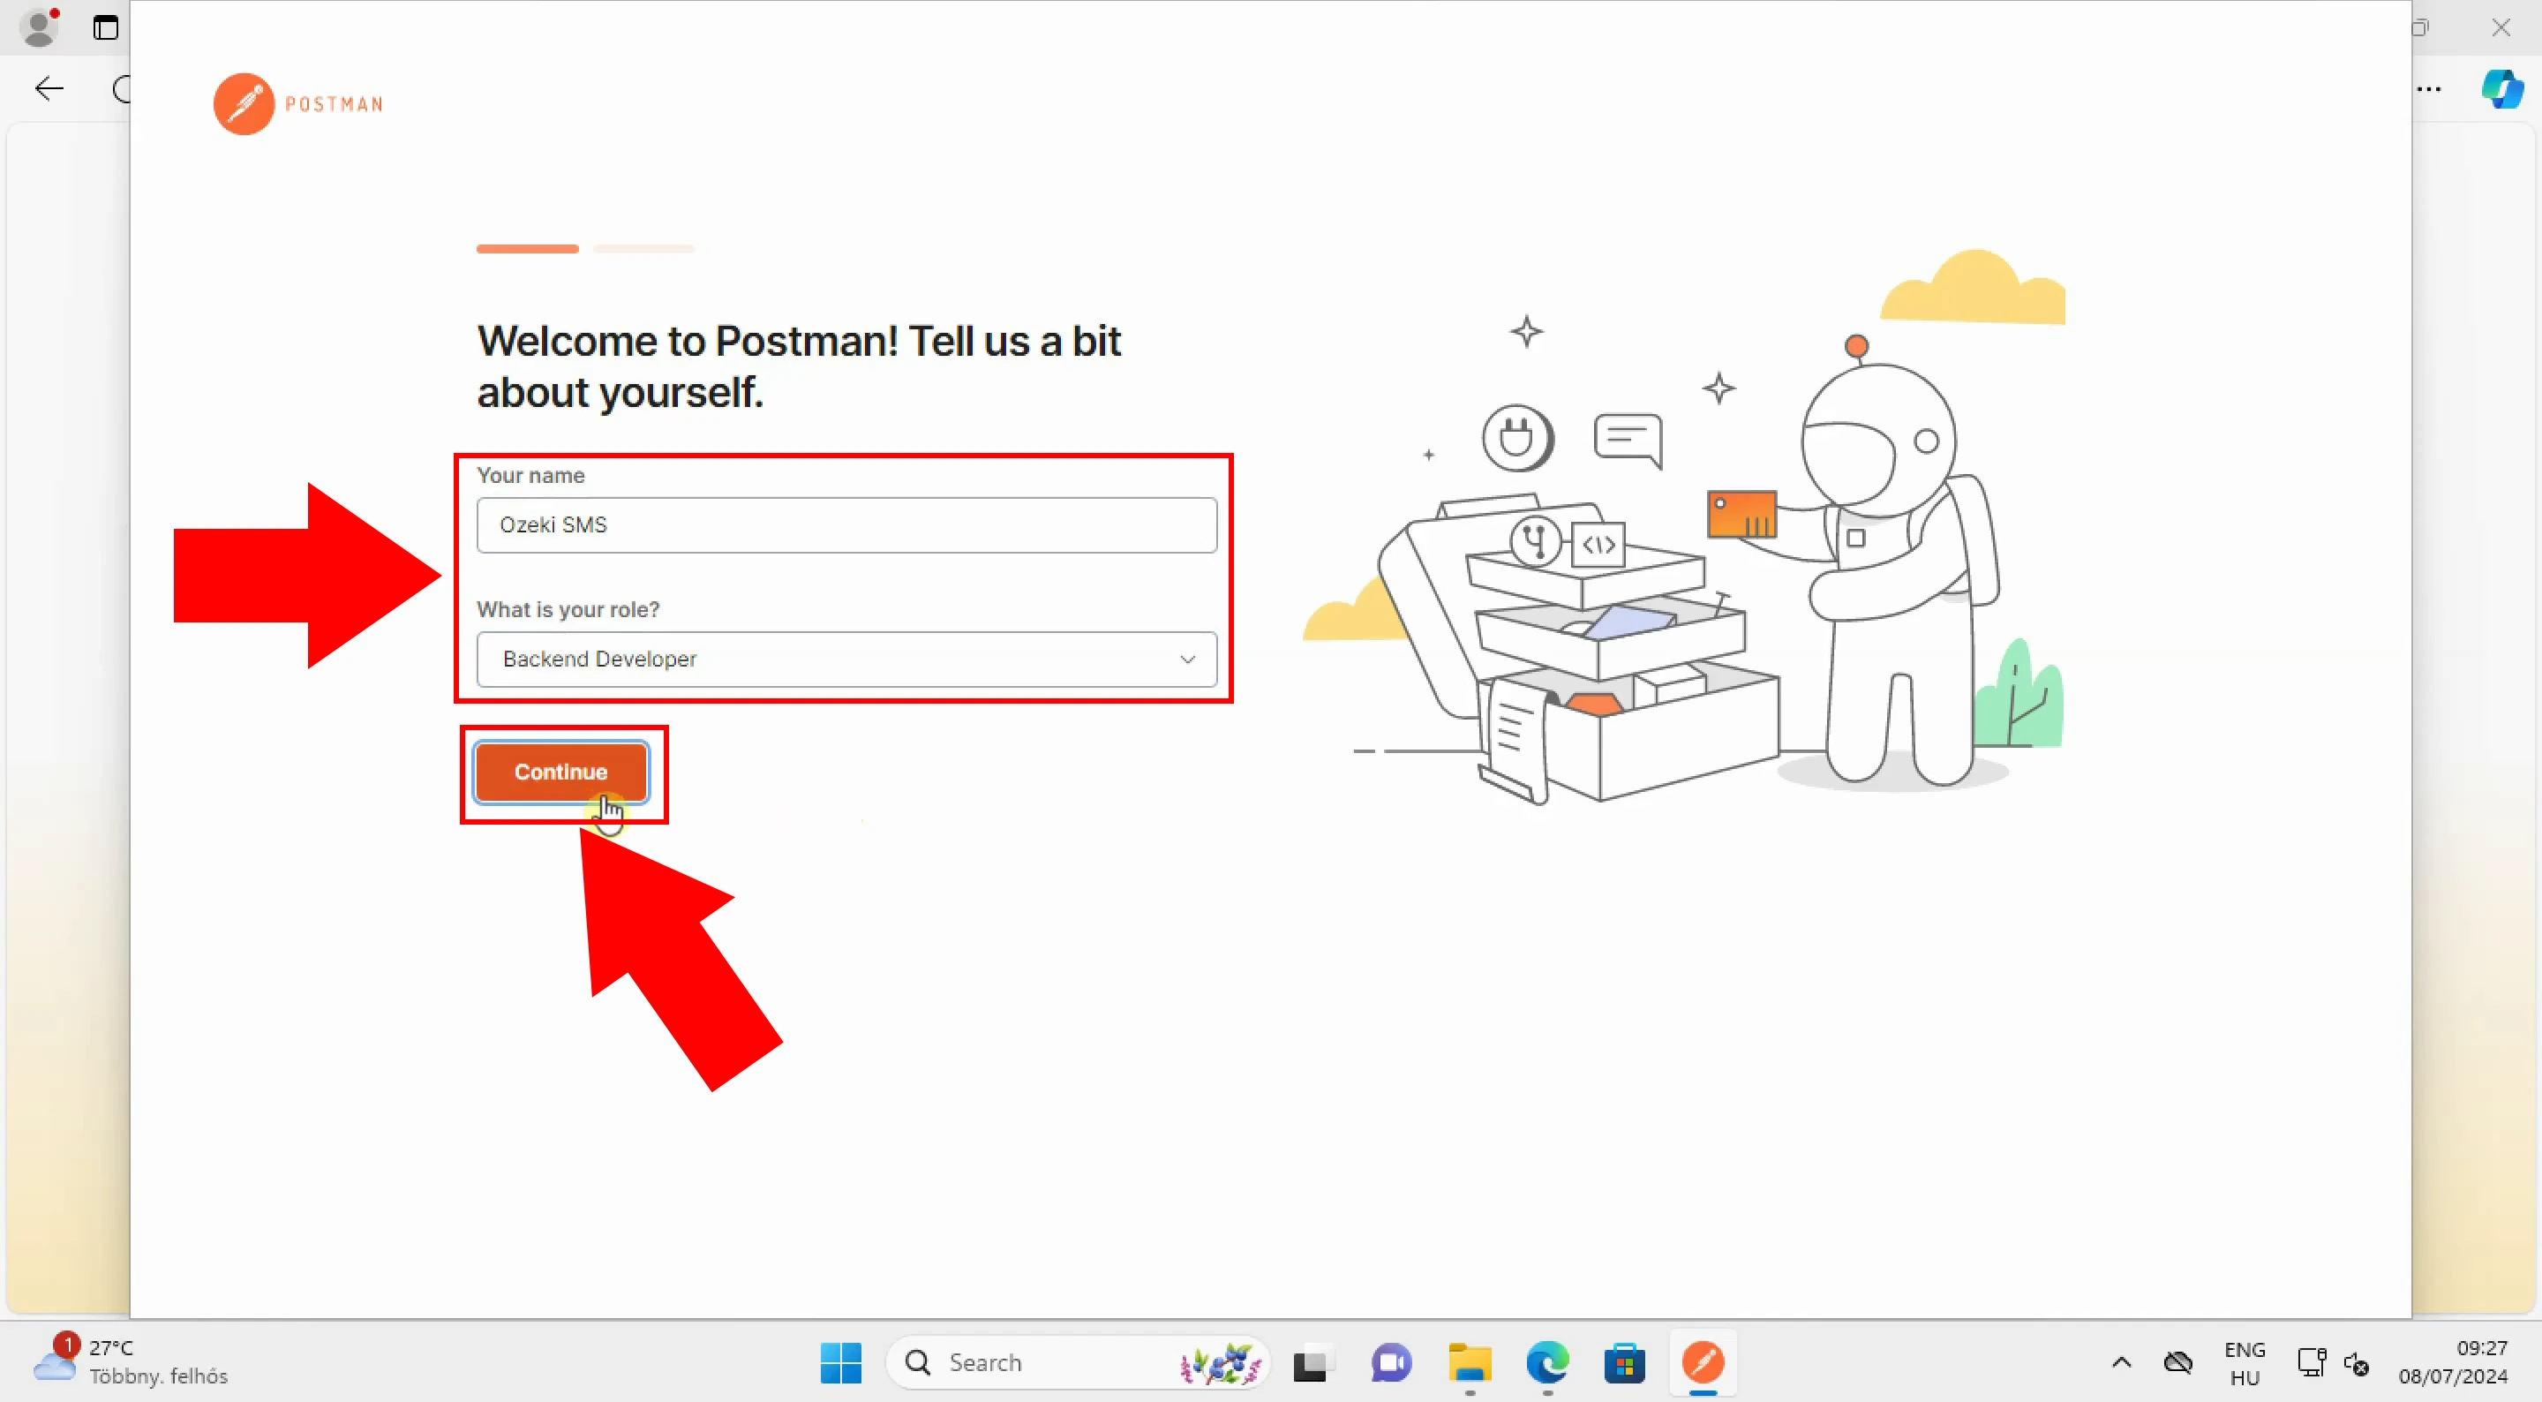The height and width of the screenshot is (1402, 2542).
Task: Click the Postman logo icon
Action: tap(240, 103)
